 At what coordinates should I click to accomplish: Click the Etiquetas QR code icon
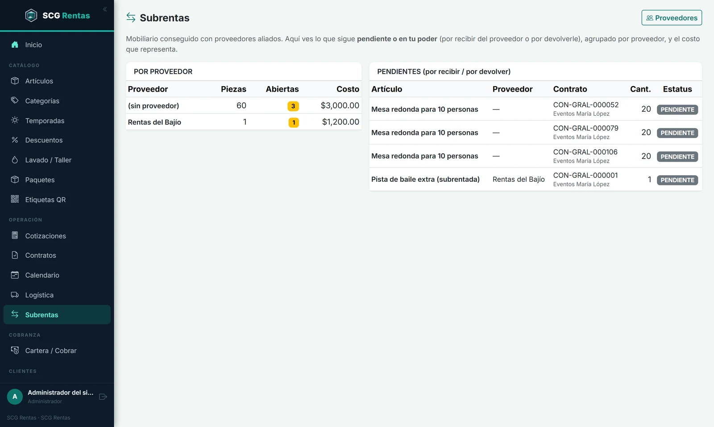coord(15,199)
